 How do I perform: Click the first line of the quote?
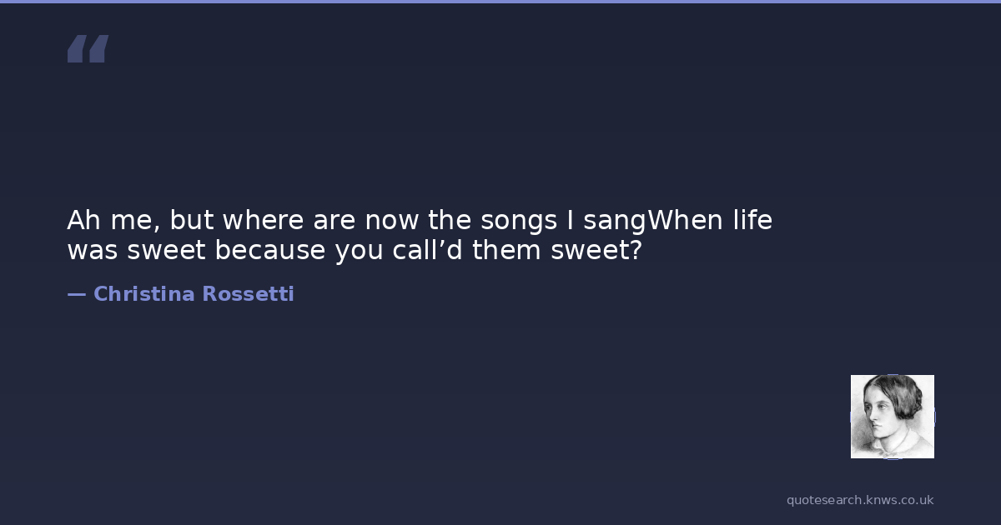pyautogui.click(x=420, y=221)
